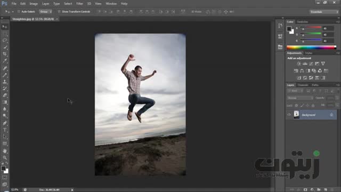Select the Background layer thumbnail
Image resolution: width=341 pixels, height=192 pixels.
tap(296, 115)
